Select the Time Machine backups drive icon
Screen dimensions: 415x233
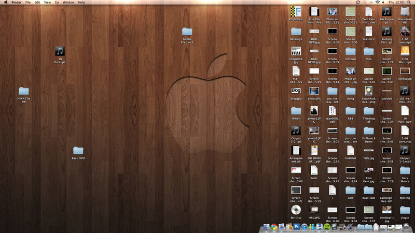pyautogui.click(x=405, y=51)
